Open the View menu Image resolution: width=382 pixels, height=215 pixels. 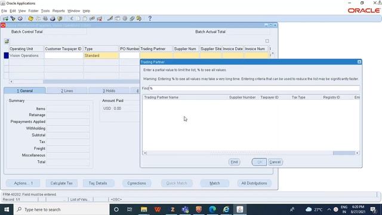tap(22, 11)
